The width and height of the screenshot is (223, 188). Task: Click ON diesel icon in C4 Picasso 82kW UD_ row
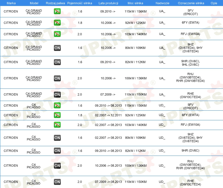pos(57,151)
